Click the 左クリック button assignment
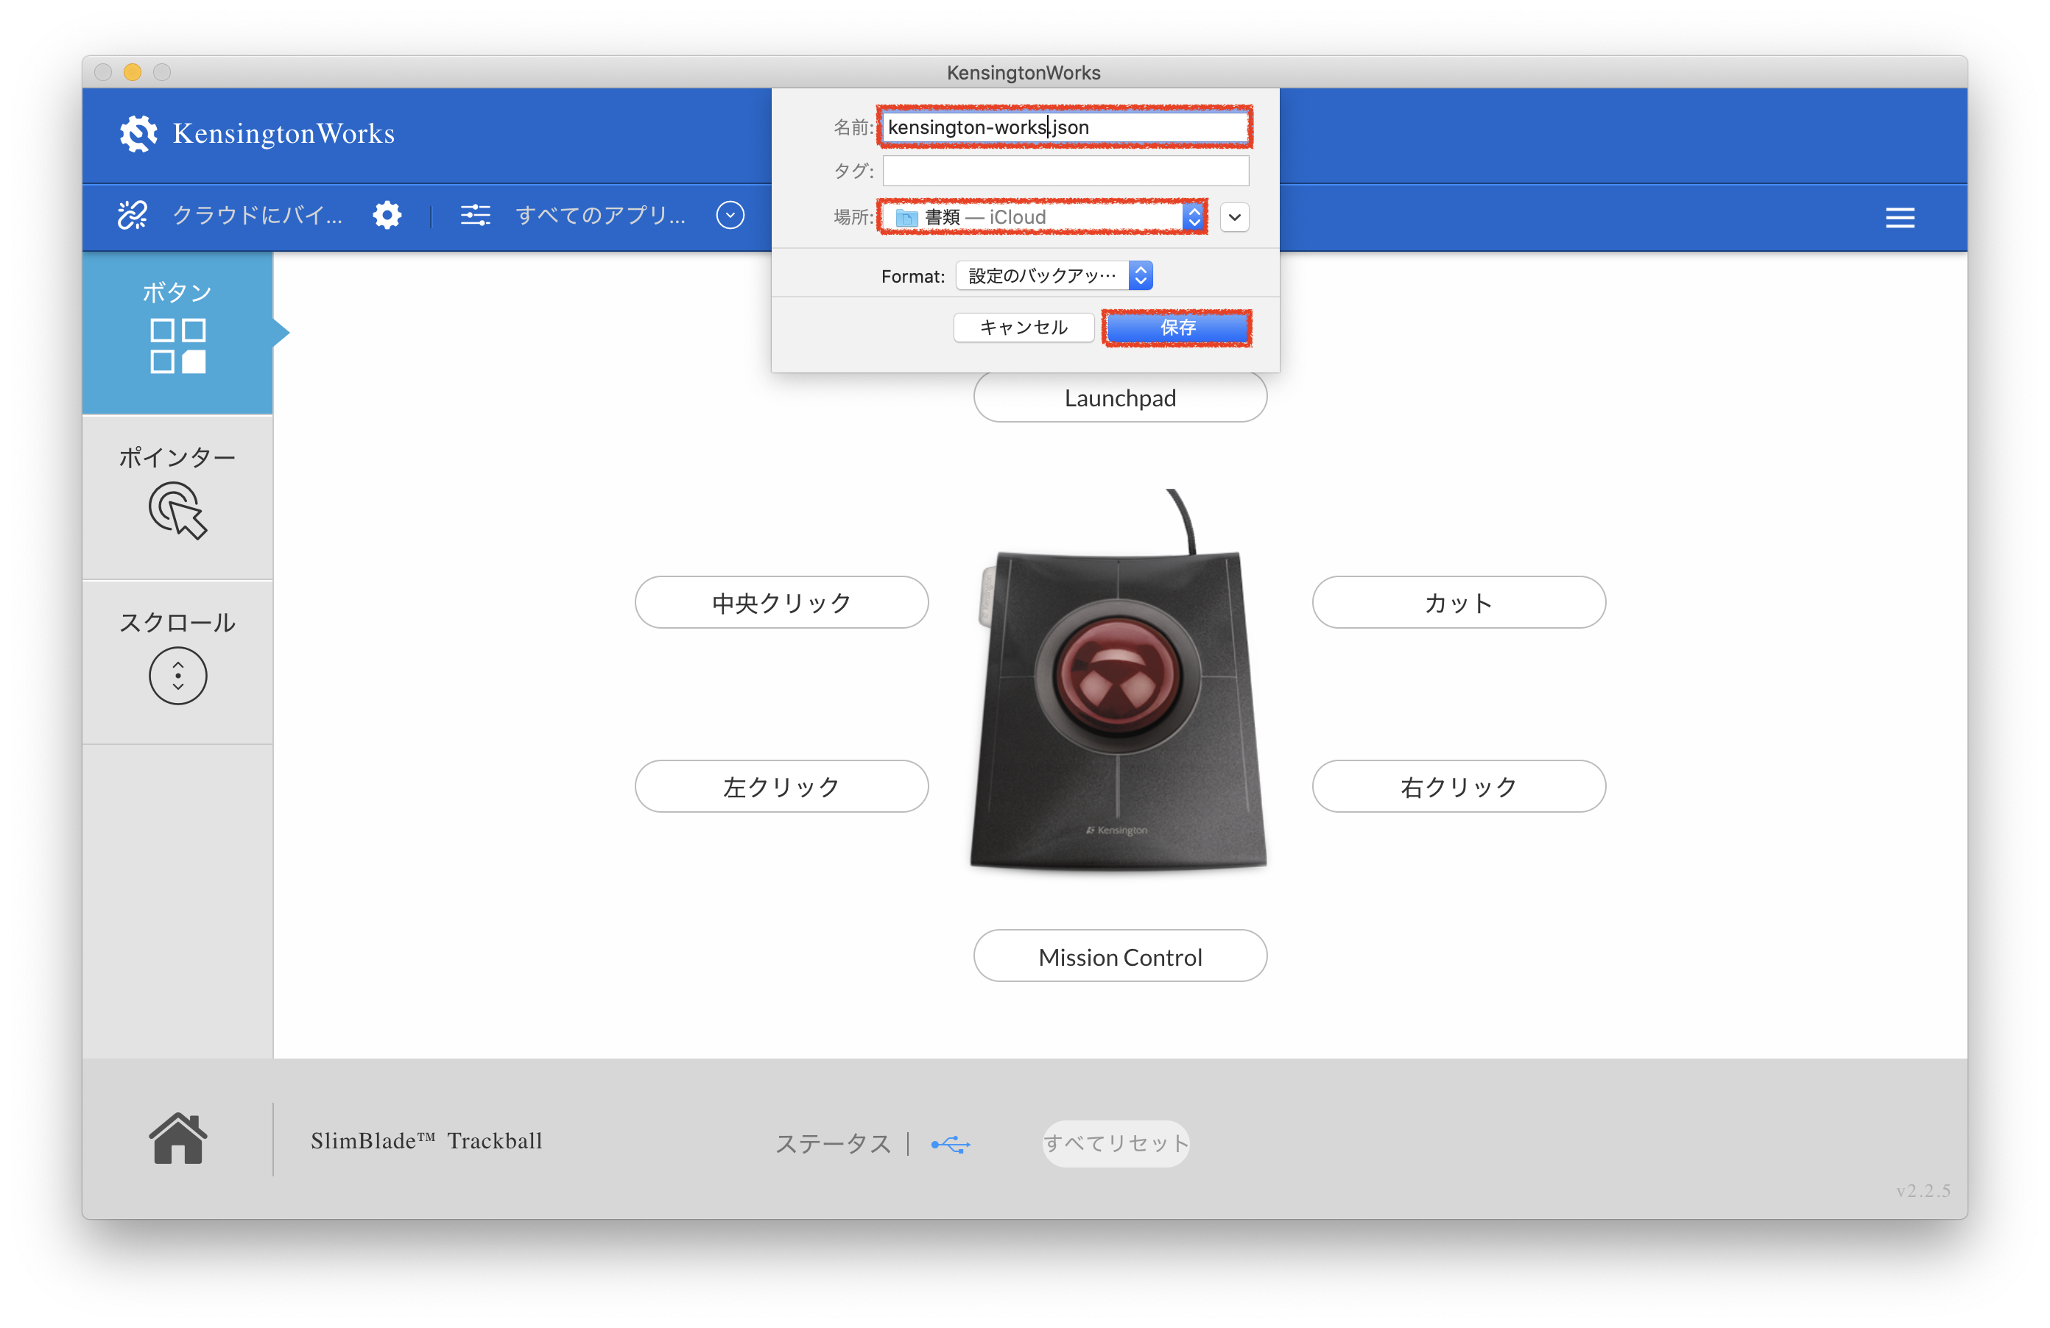2050x1328 pixels. pyautogui.click(x=781, y=786)
